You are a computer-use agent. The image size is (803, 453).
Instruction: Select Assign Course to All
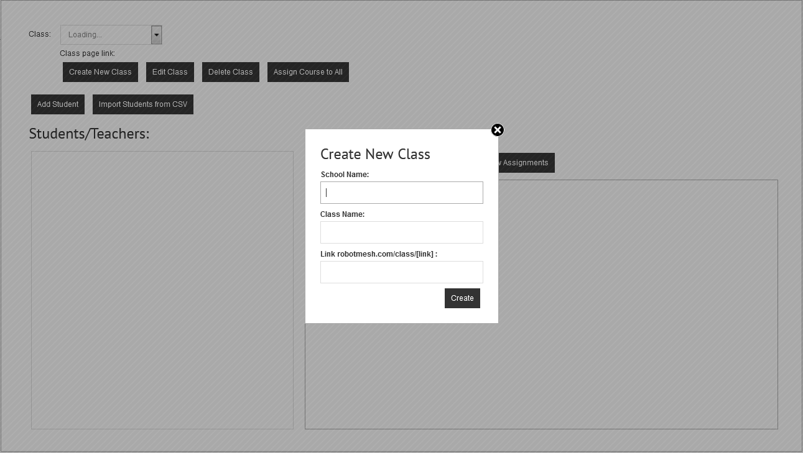(308, 72)
